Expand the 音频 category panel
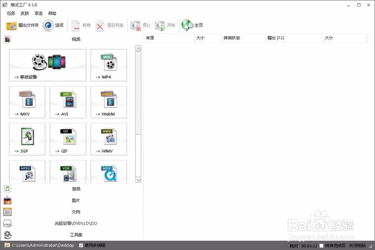The height and width of the screenshot is (250, 375). point(76,189)
